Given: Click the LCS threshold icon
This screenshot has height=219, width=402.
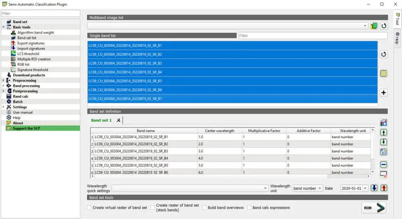Looking at the screenshot, I should point(13,54).
